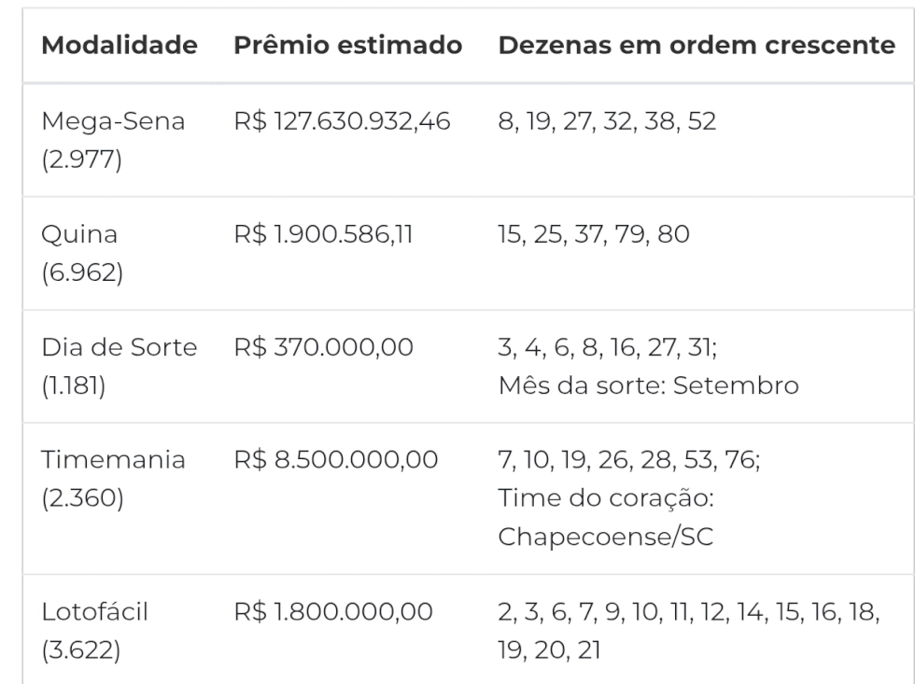Viewport: 915px width, 684px height.
Task: Click the Modalidade column header
Action: pyautogui.click(x=120, y=45)
